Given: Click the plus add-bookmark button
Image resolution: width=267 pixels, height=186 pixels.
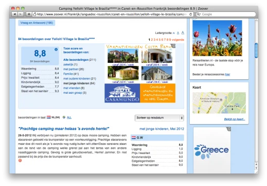Looking at the screenshot, I should point(29,14).
